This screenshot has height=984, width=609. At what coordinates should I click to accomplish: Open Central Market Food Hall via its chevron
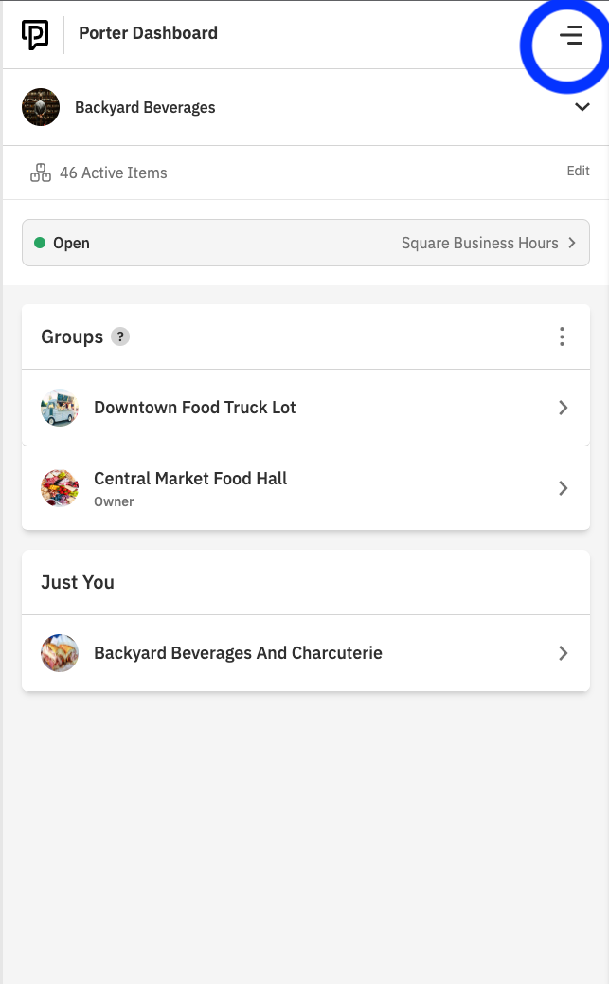pyautogui.click(x=564, y=488)
